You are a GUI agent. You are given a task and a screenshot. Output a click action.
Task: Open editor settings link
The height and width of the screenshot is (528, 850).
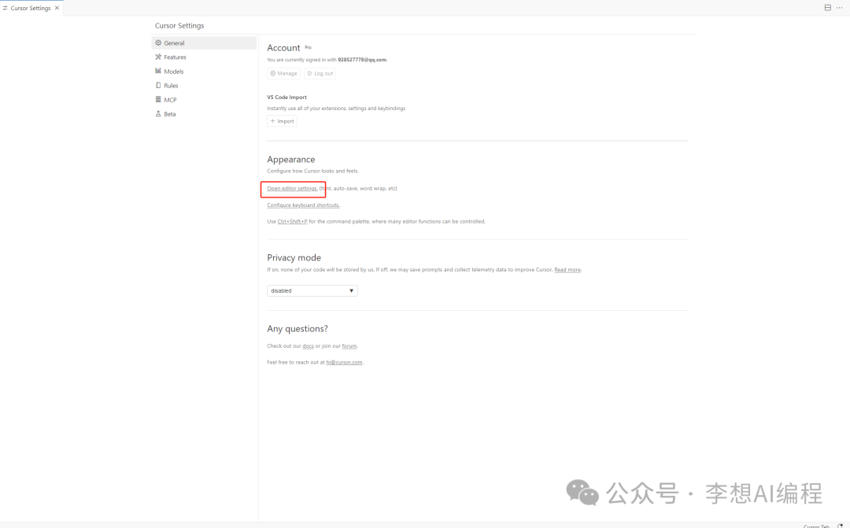coord(292,189)
